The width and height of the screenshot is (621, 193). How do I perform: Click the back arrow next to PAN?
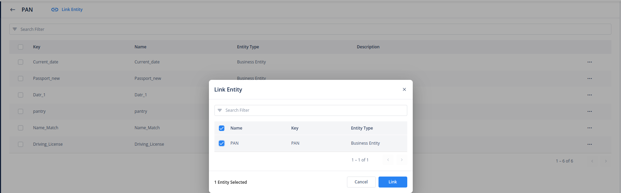(13, 10)
